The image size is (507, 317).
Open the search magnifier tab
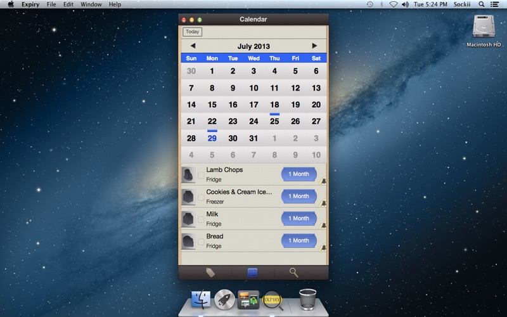pos(293,273)
